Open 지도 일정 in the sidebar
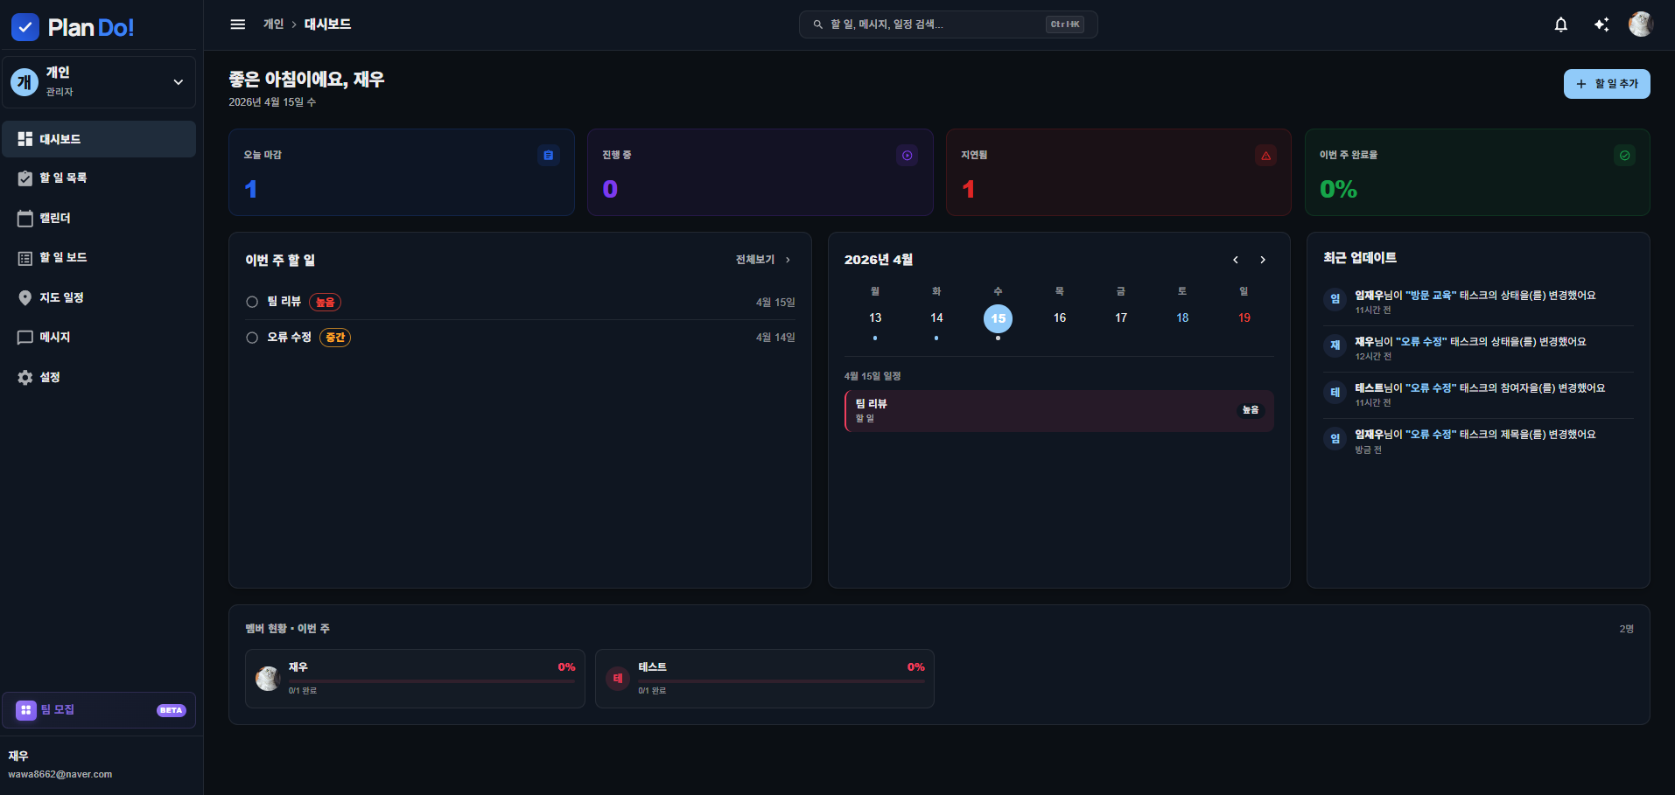This screenshot has width=1675, height=795. click(61, 297)
